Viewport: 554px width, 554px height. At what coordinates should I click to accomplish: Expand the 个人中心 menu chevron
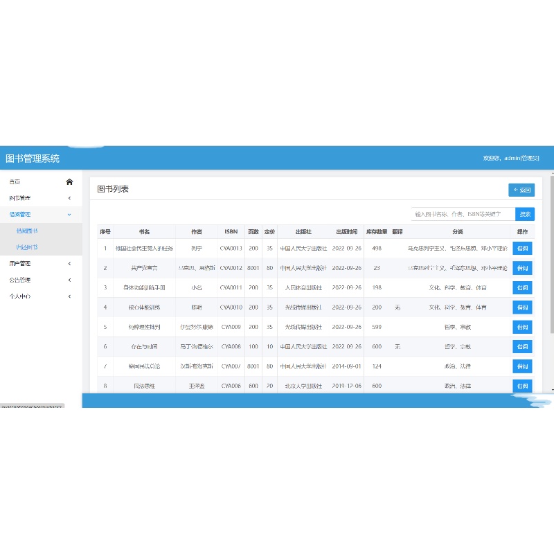coord(69,296)
